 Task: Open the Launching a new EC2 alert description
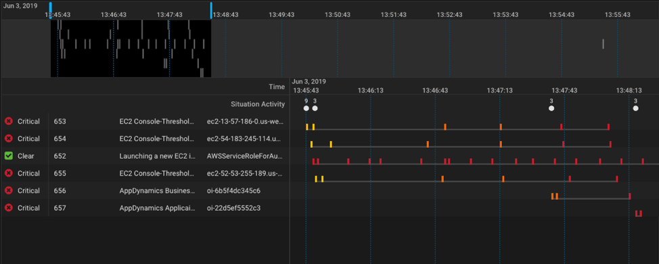(x=158, y=156)
